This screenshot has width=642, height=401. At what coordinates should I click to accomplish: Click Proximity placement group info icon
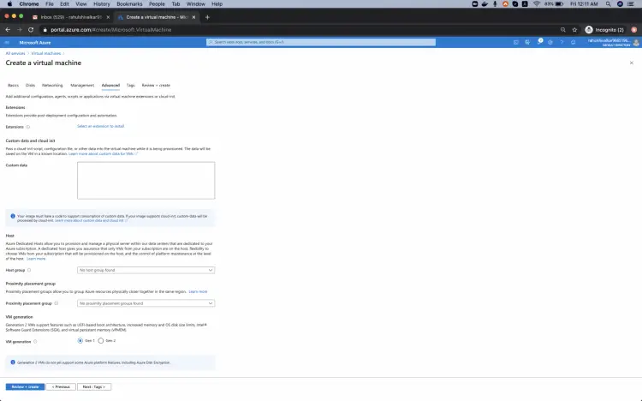56,303
